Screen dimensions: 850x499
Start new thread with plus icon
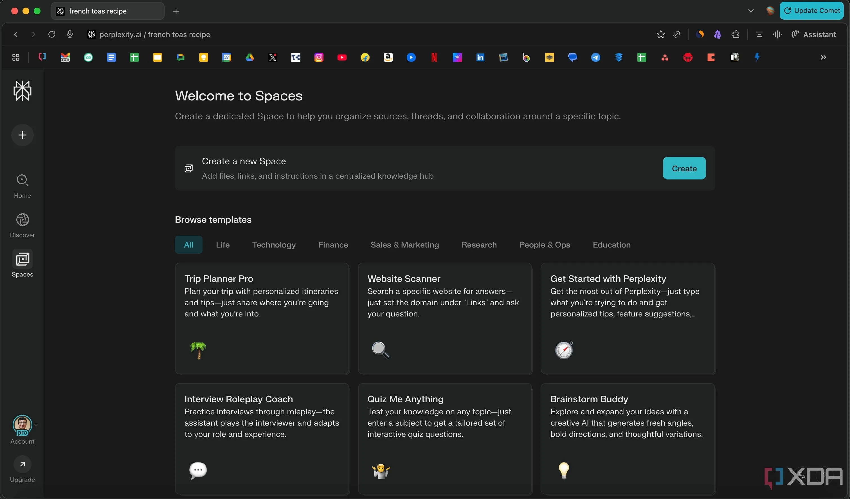pos(22,135)
